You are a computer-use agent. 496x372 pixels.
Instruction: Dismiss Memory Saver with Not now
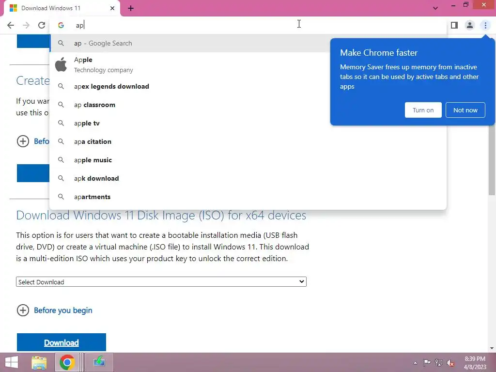(x=465, y=110)
